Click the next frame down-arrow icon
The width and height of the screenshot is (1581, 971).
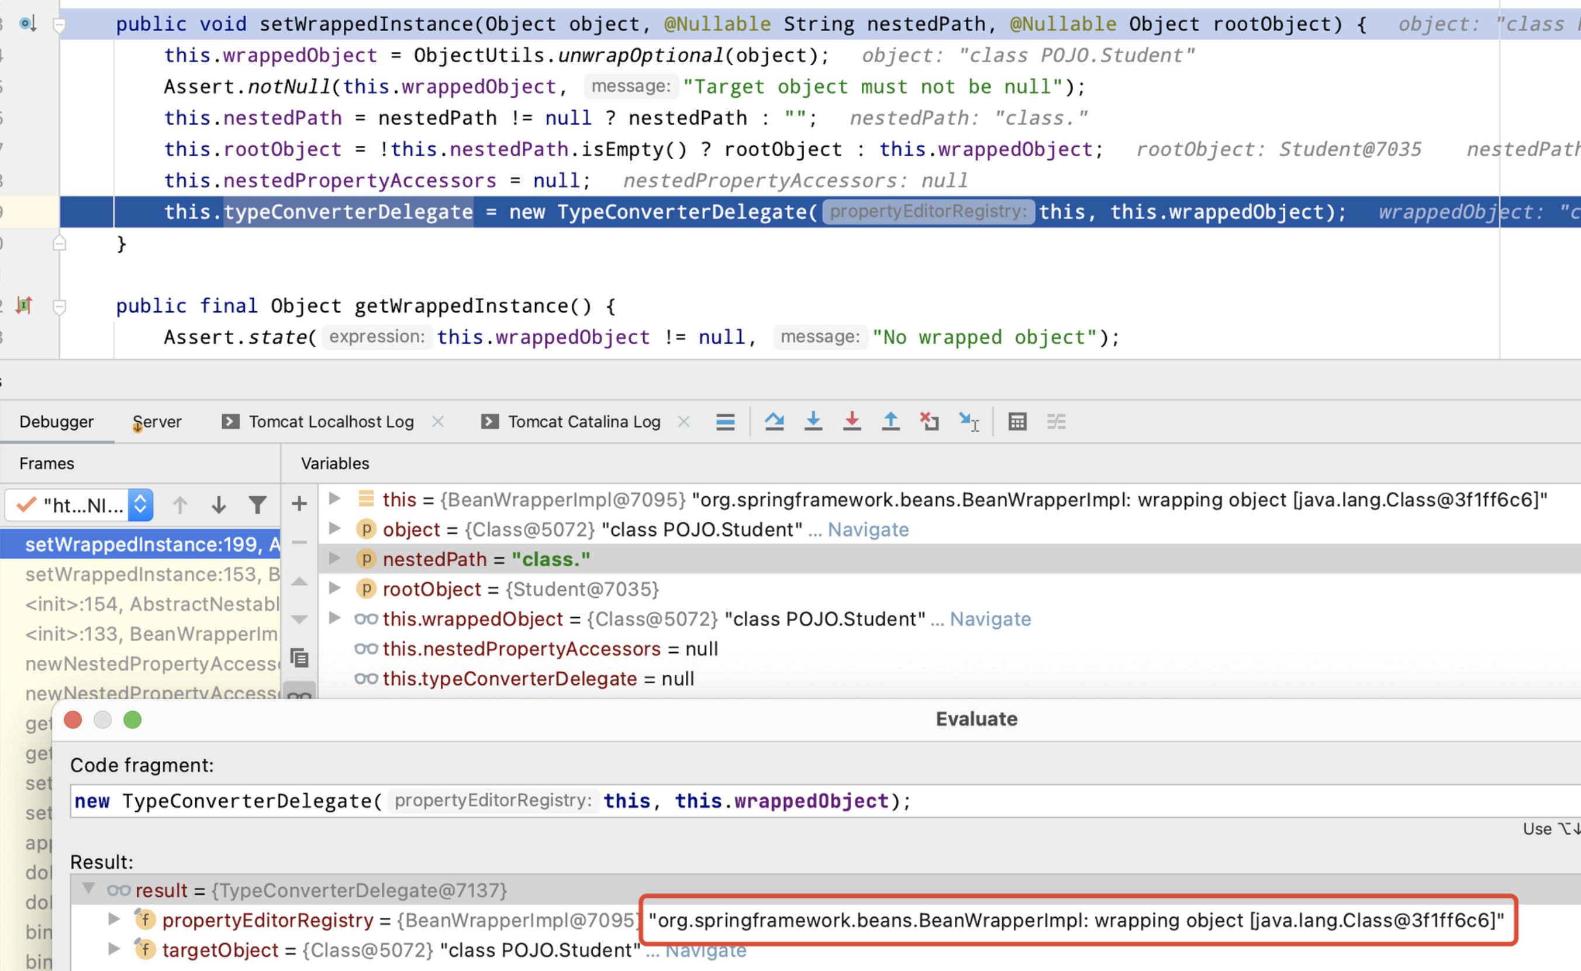[219, 505]
